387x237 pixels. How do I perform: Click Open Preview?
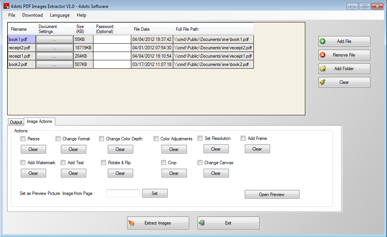click(x=272, y=194)
